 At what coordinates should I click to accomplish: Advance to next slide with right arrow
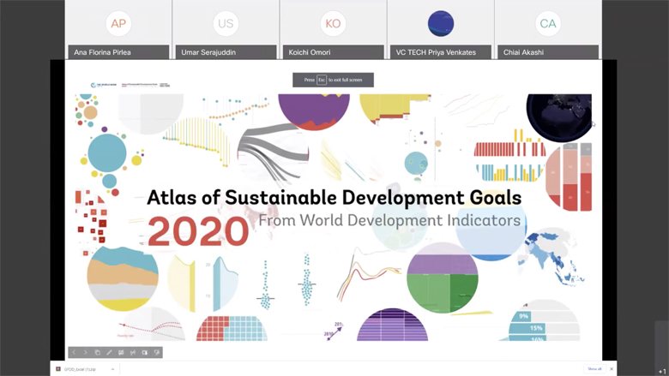[85, 353]
